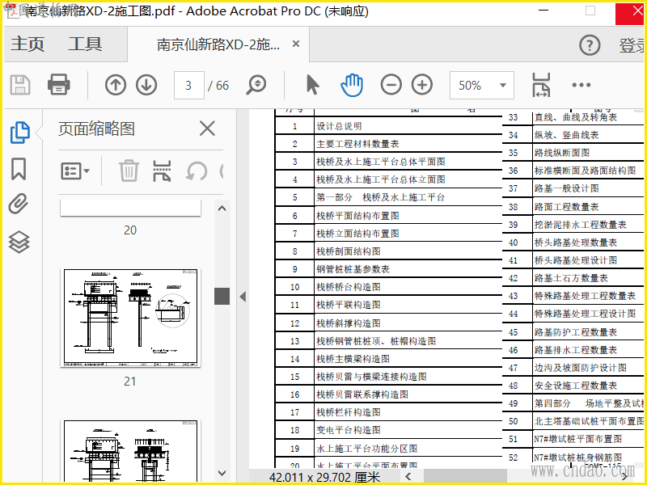647x485 pixels.
Task: Select the 南京仙新路XD-2施 document tab
Action: pyautogui.click(x=218, y=44)
